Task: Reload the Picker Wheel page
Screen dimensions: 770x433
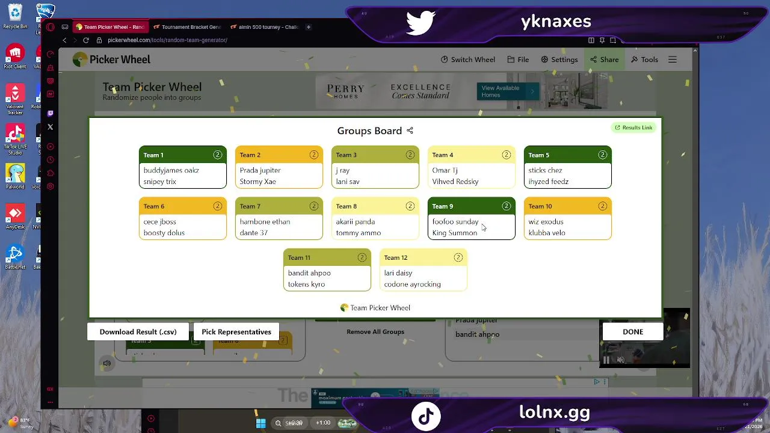Action: click(x=86, y=40)
